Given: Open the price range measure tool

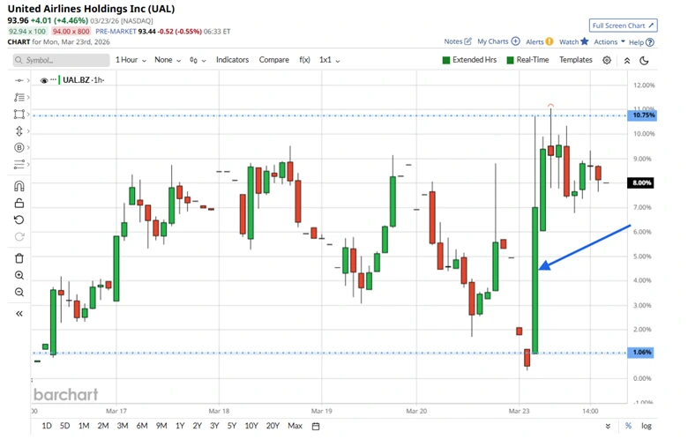Looking at the screenshot, I should (19, 130).
